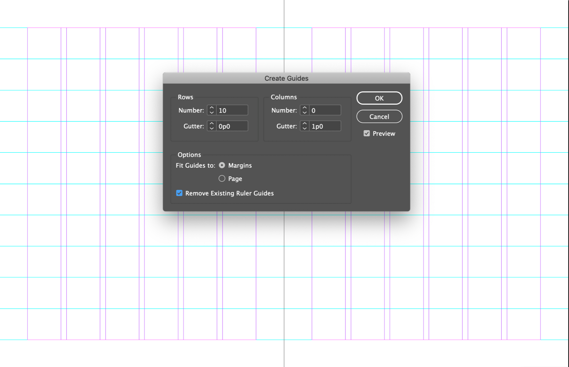
Task: Uncheck Remove Existing Ruler Guides
Action: (179, 193)
